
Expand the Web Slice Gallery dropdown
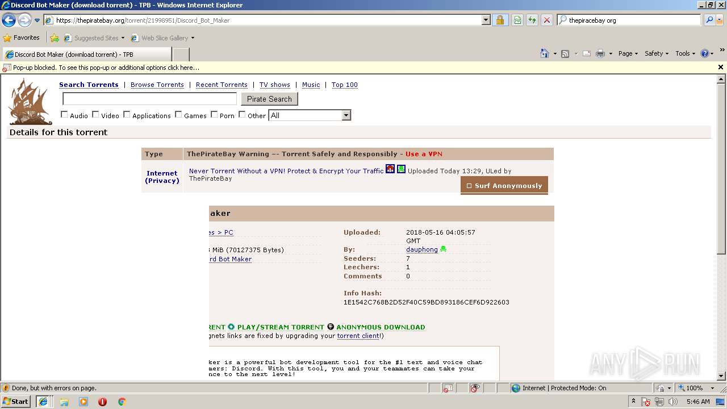(193, 38)
